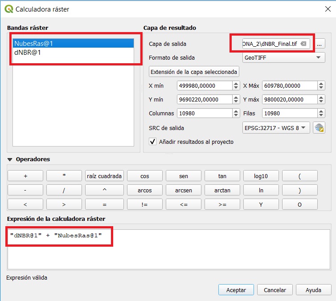Image resolution: width=336 pixels, height=301 pixels.
Task: Open the 'Formato de salida' GeoTIFF dropdown
Action: tap(283, 57)
